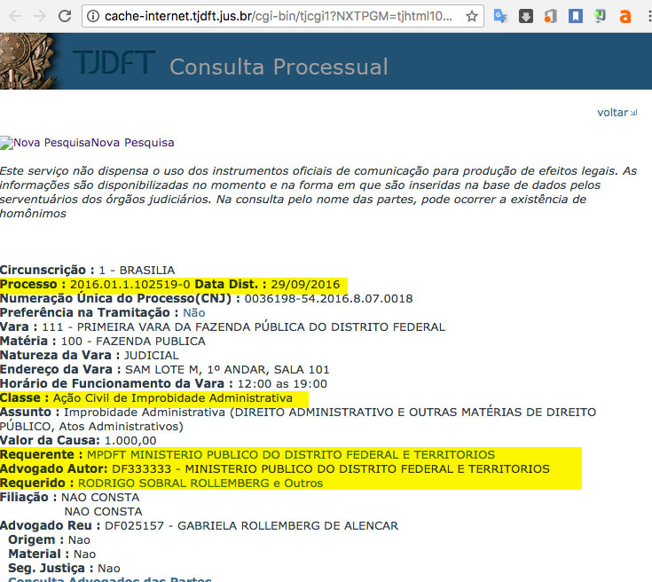This screenshot has height=582, width=652.
Task: Open the green and grey extension icon
Action: click(601, 16)
